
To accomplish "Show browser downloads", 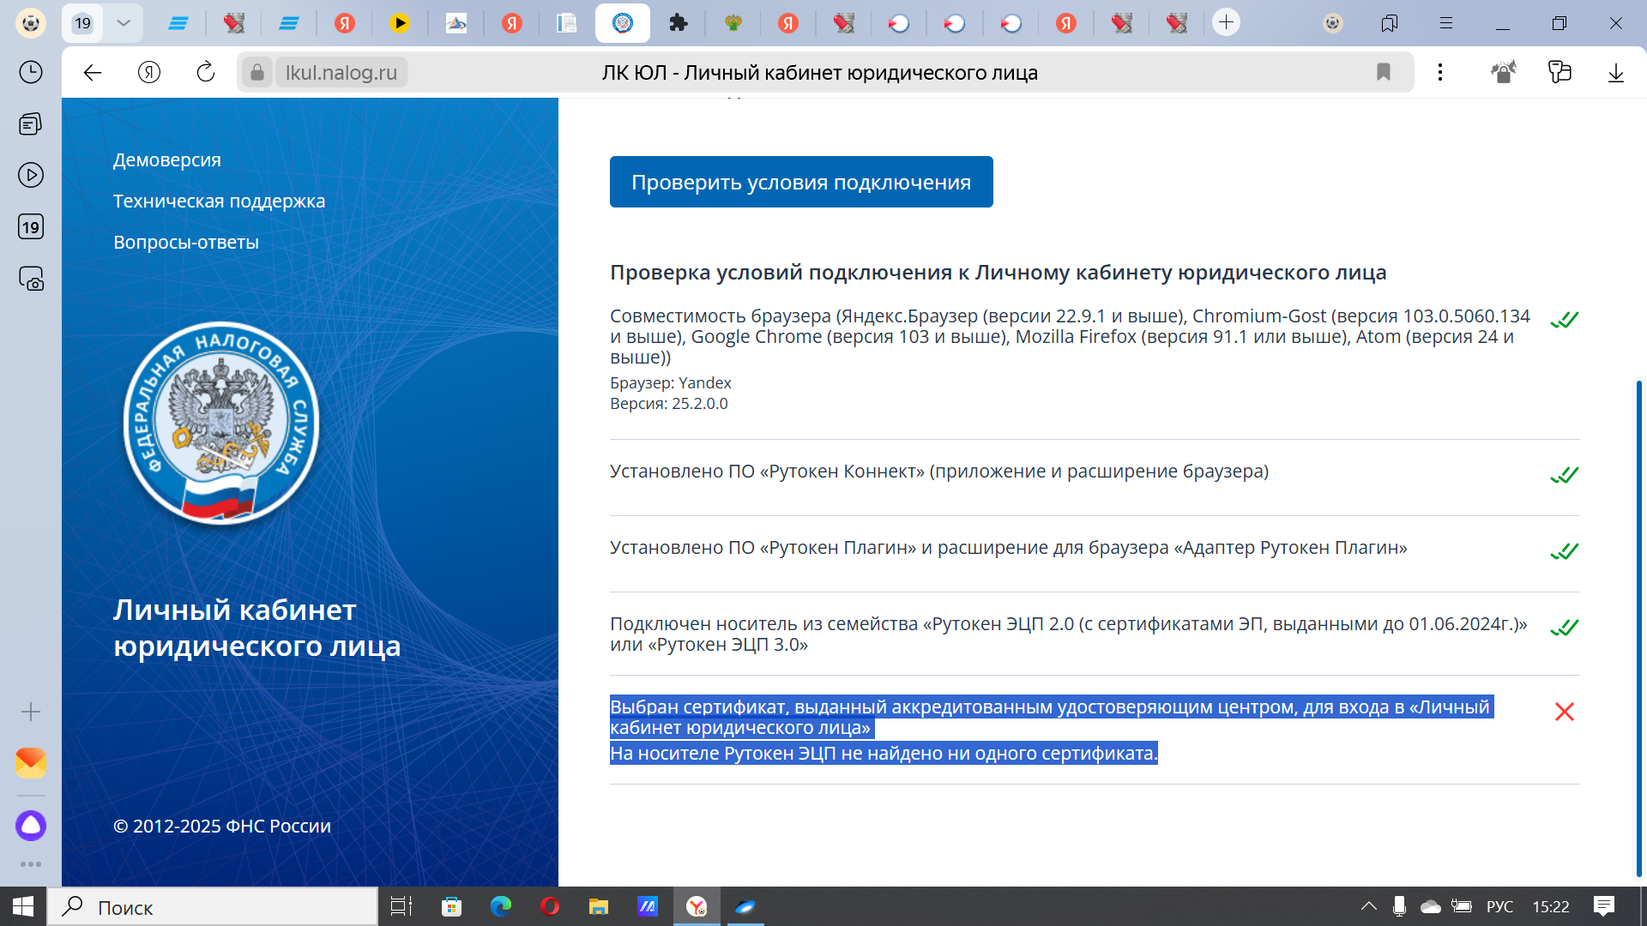I will click(1616, 73).
